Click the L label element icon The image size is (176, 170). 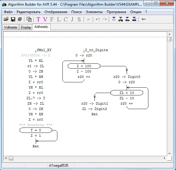(59, 19)
